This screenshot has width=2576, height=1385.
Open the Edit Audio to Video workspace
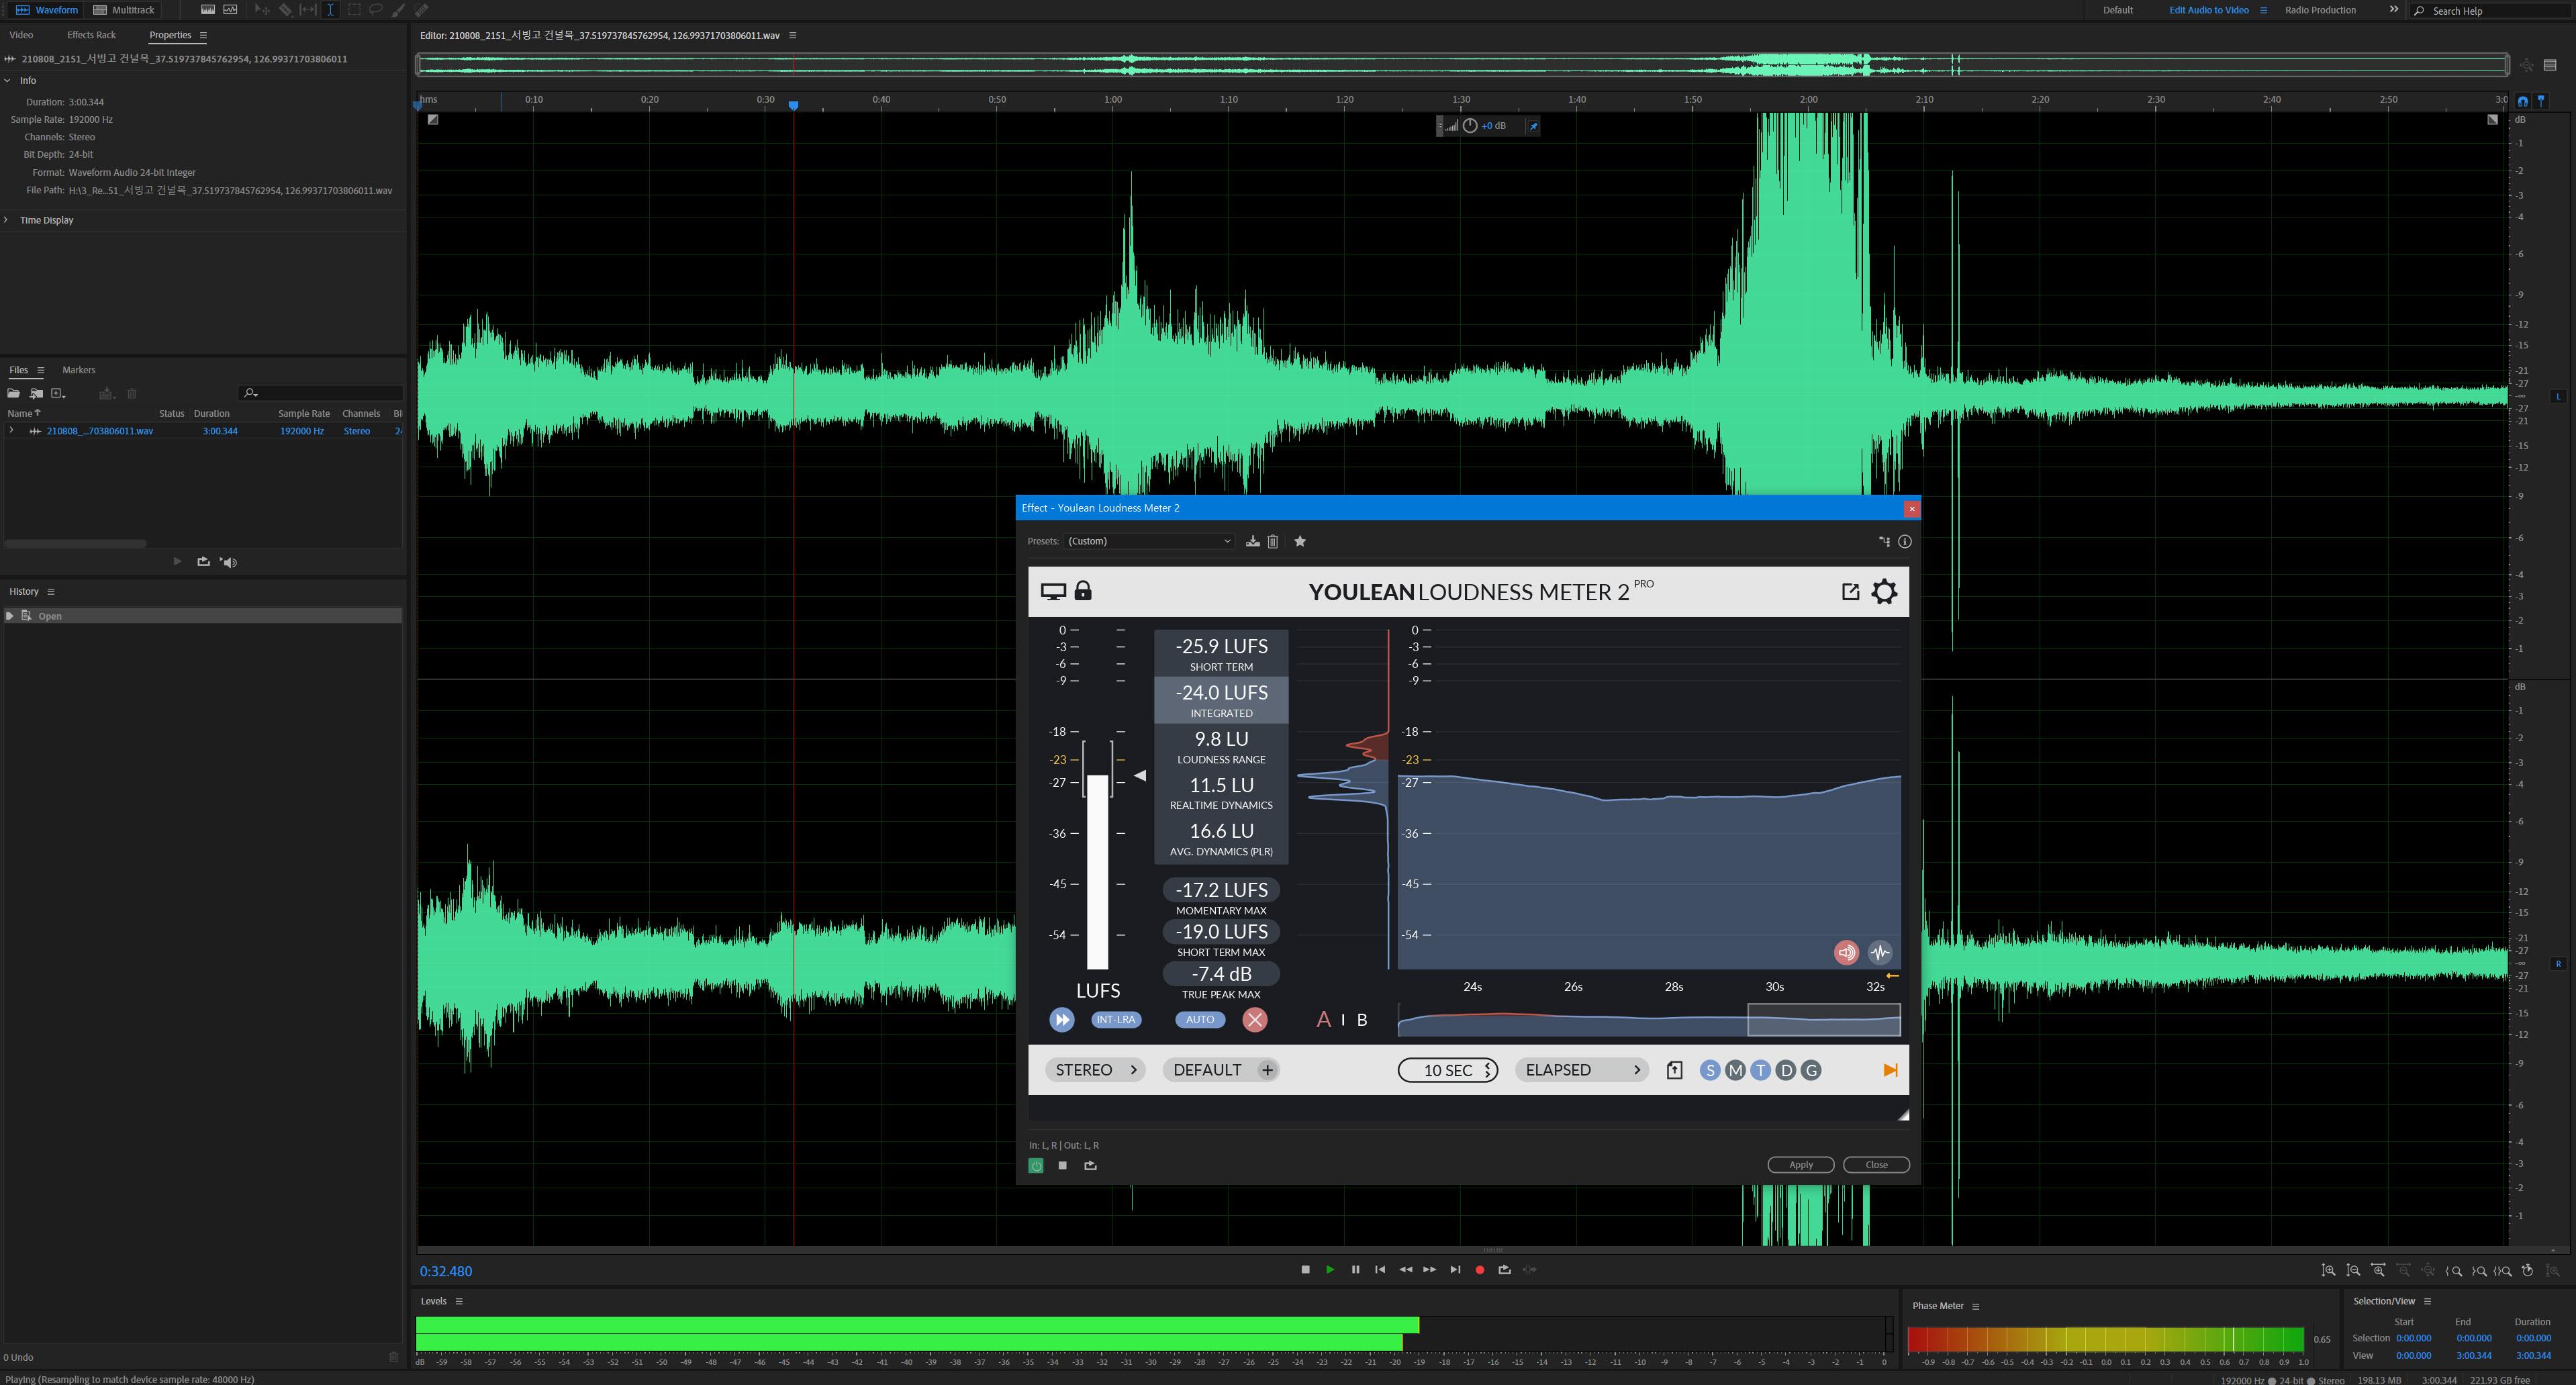point(2208,10)
